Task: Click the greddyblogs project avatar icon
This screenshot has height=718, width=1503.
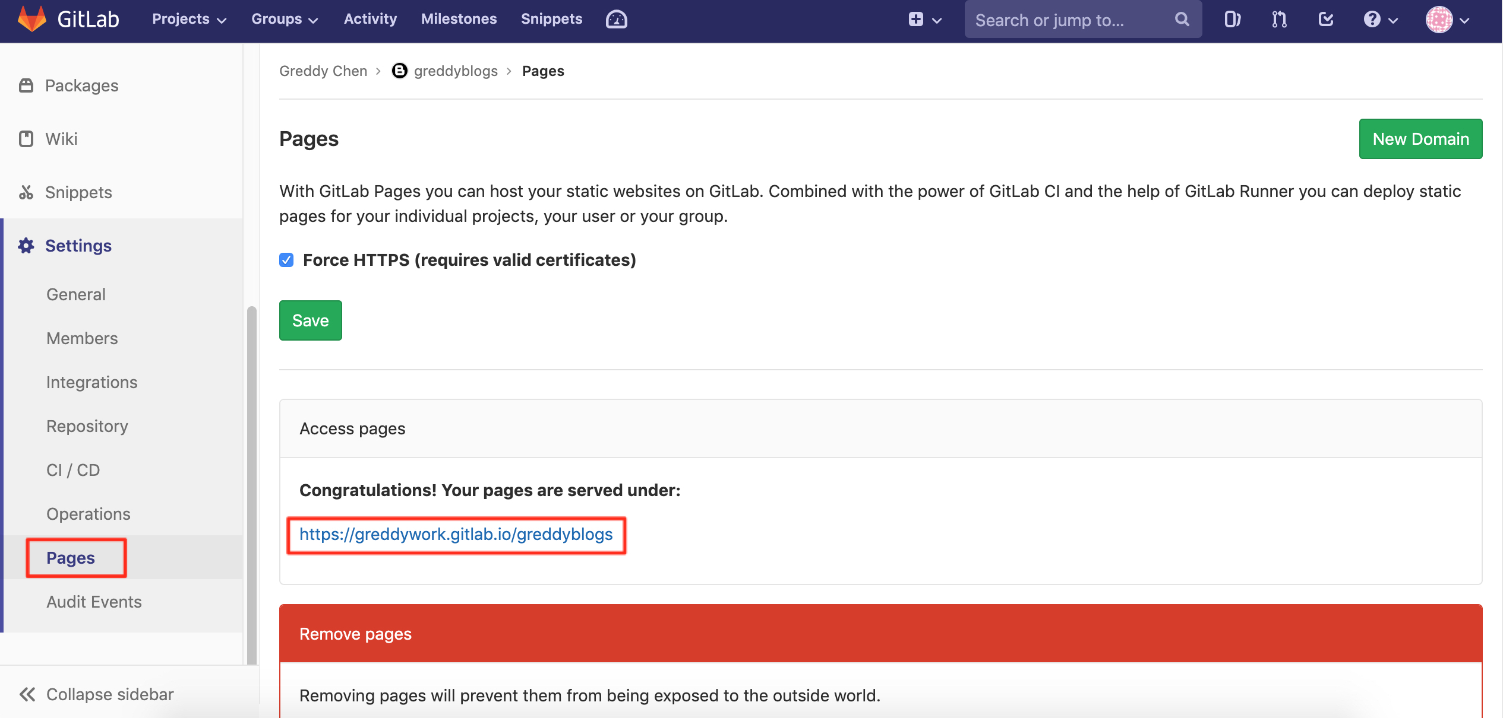Action: tap(400, 71)
